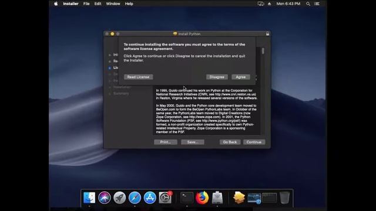Open the Installer menu
The image size is (376, 211).
point(70,4)
